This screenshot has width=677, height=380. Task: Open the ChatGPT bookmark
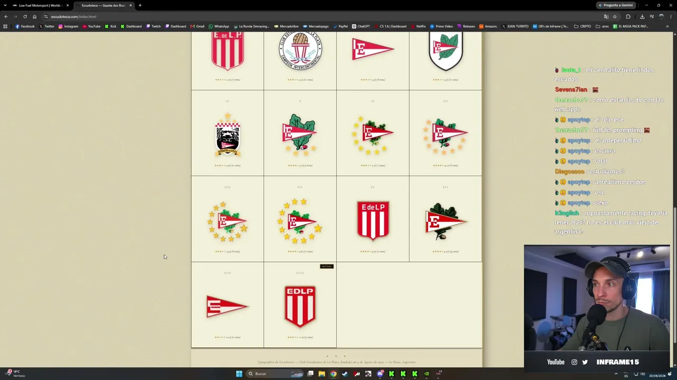[x=361, y=26]
